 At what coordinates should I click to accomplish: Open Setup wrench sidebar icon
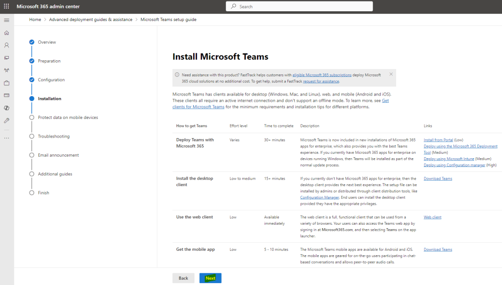point(7,120)
